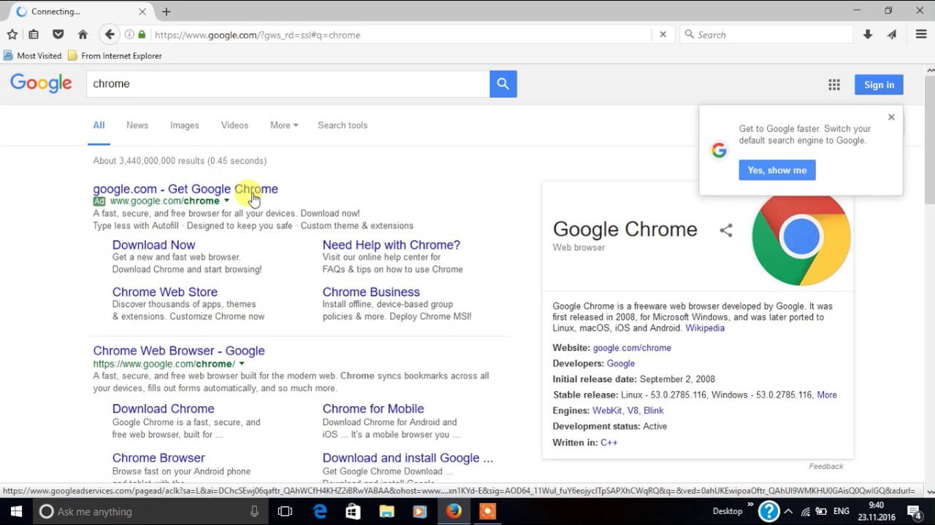Open Need Help with Chrome? link
Screen dimensions: 935x525
point(392,245)
